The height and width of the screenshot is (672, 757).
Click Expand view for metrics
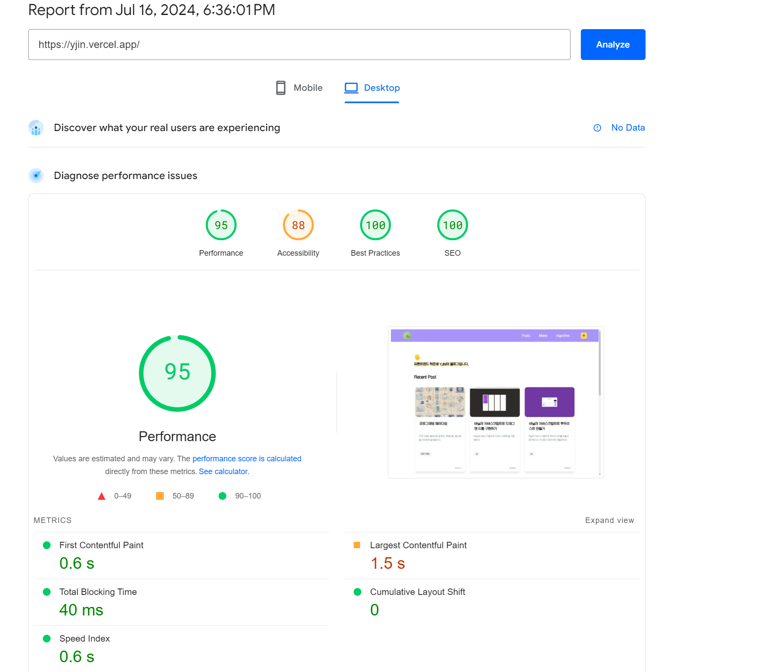[610, 520]
